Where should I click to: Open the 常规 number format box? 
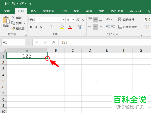point(147,20)
